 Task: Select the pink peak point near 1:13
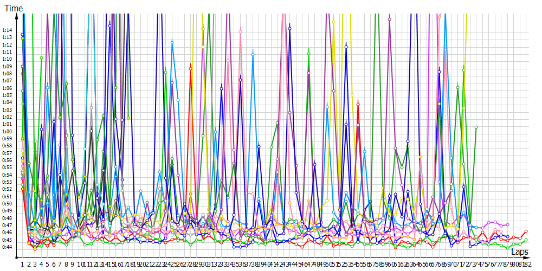pyautogui.click(x=240, y=33)
